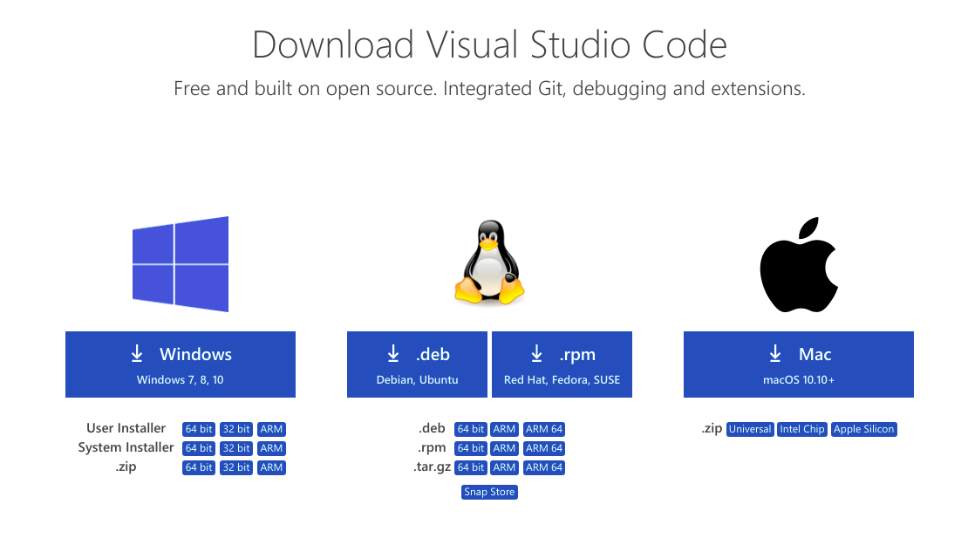Get Windows User Installer 64 bit
The width and height of the screenshot is (961, 538).
point(199,429)
